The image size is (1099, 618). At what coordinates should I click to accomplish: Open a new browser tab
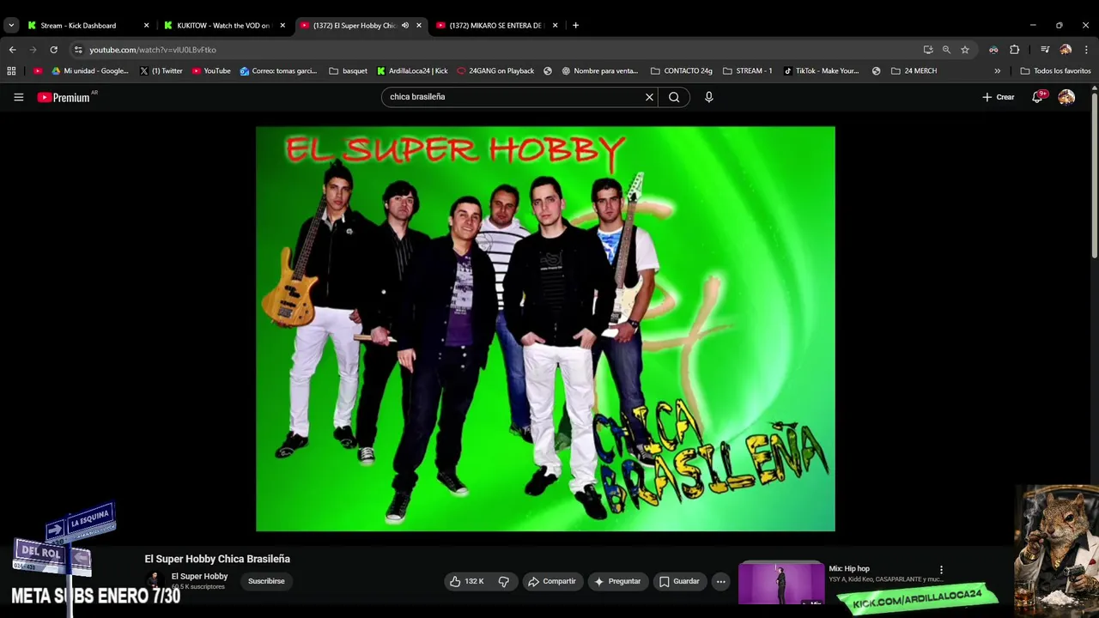click(575, 26)
